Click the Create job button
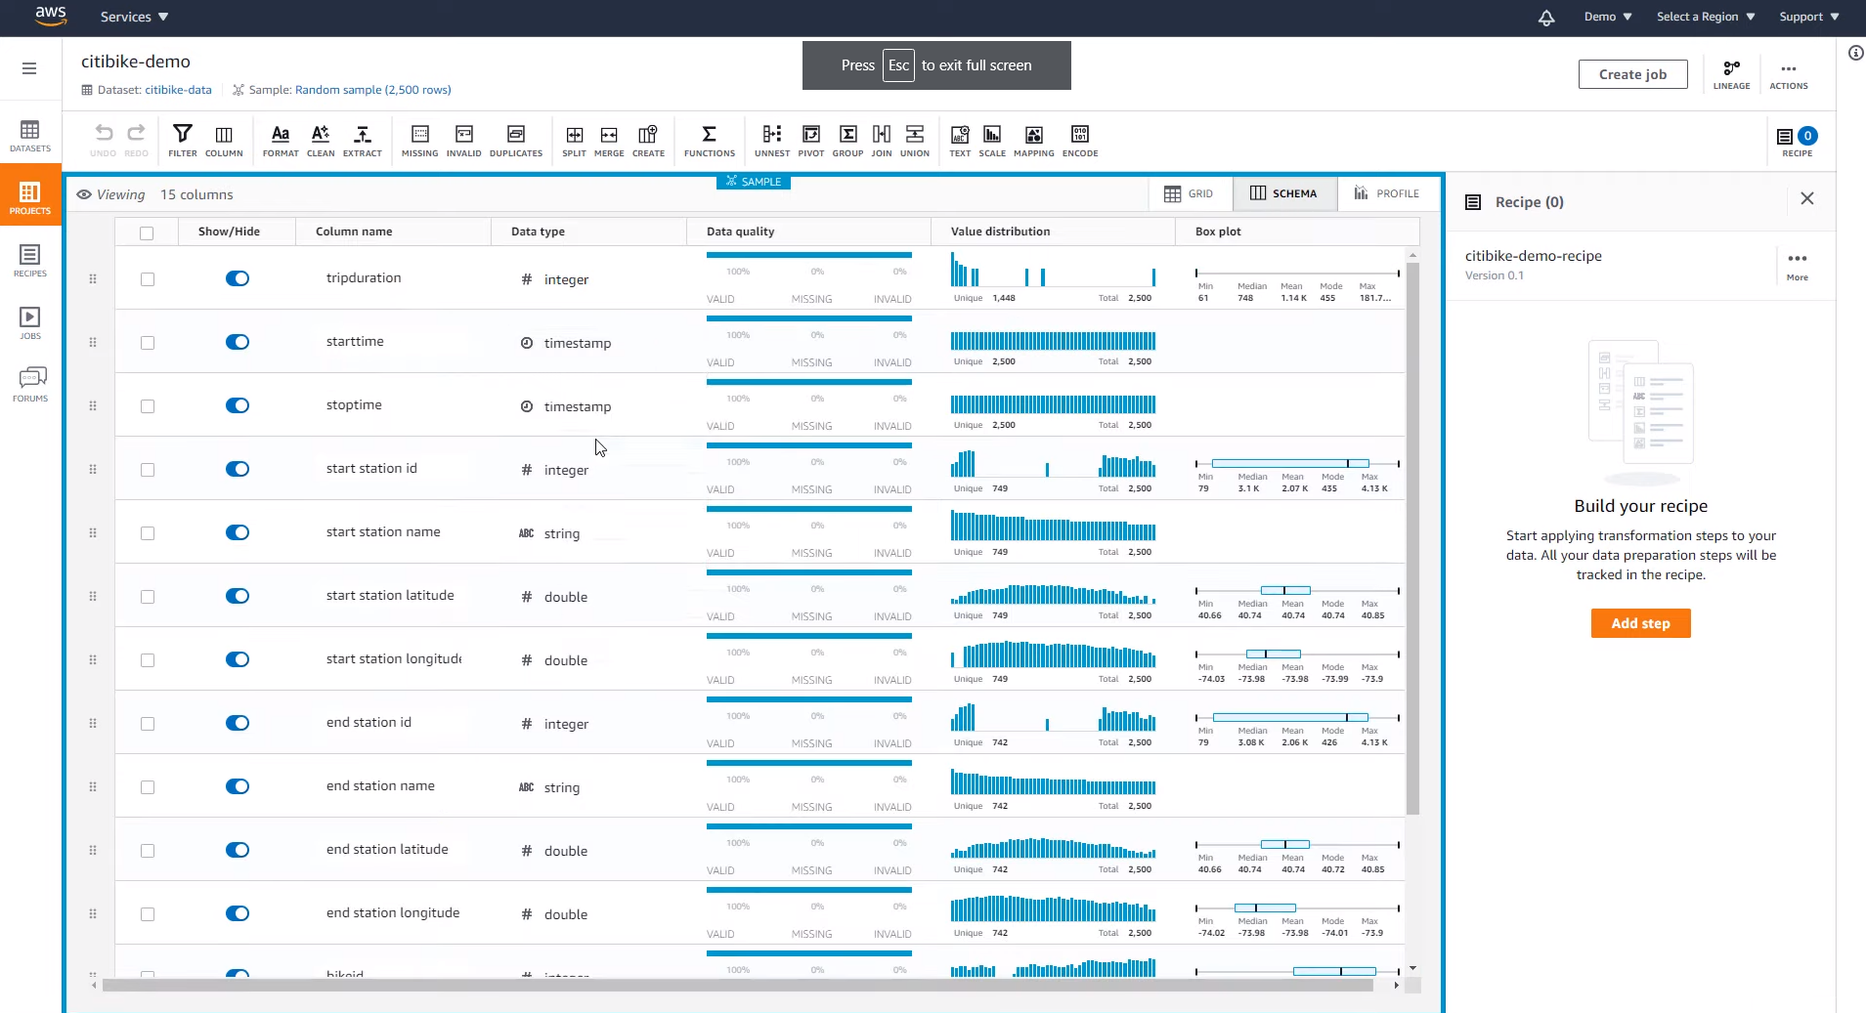This screenshot has width=1866, height=1013. [x=1632, y=74]
